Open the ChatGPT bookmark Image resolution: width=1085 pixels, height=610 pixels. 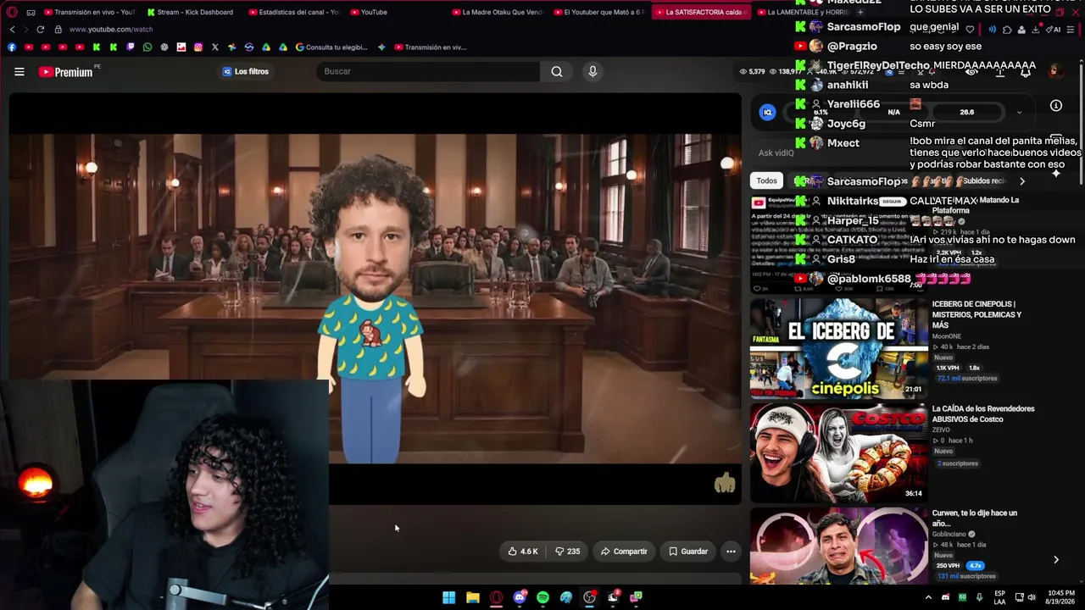pyautogui.click(x=164, y=47)
